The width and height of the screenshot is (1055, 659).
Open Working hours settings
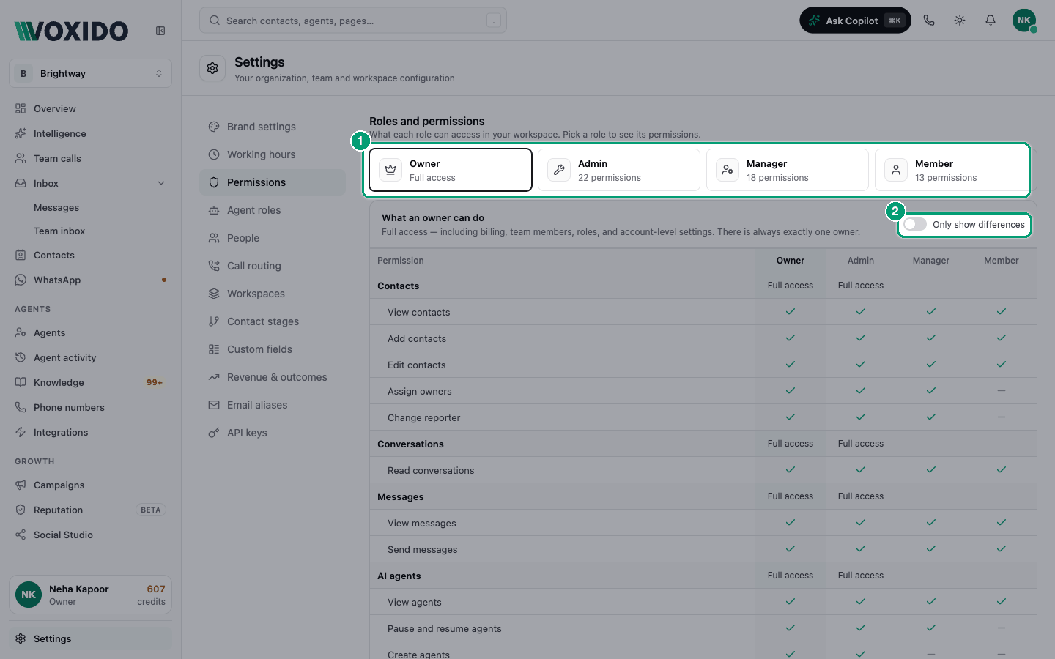point(273,154)
